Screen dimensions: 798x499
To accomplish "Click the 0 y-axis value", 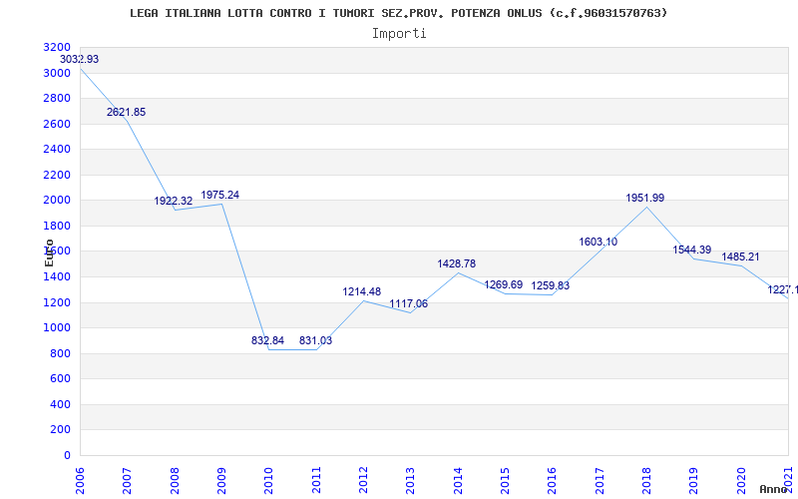I will click(67, 456).
